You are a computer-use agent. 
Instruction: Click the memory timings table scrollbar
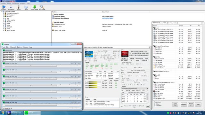[147, 98]
